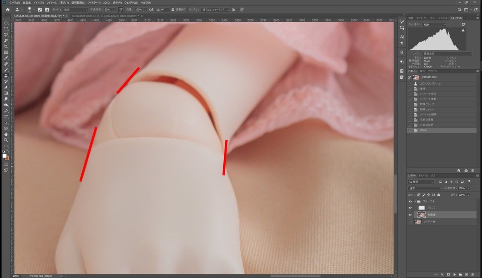
Task: Select the コピースタンプツール history state
Action: tap(442, 83)
